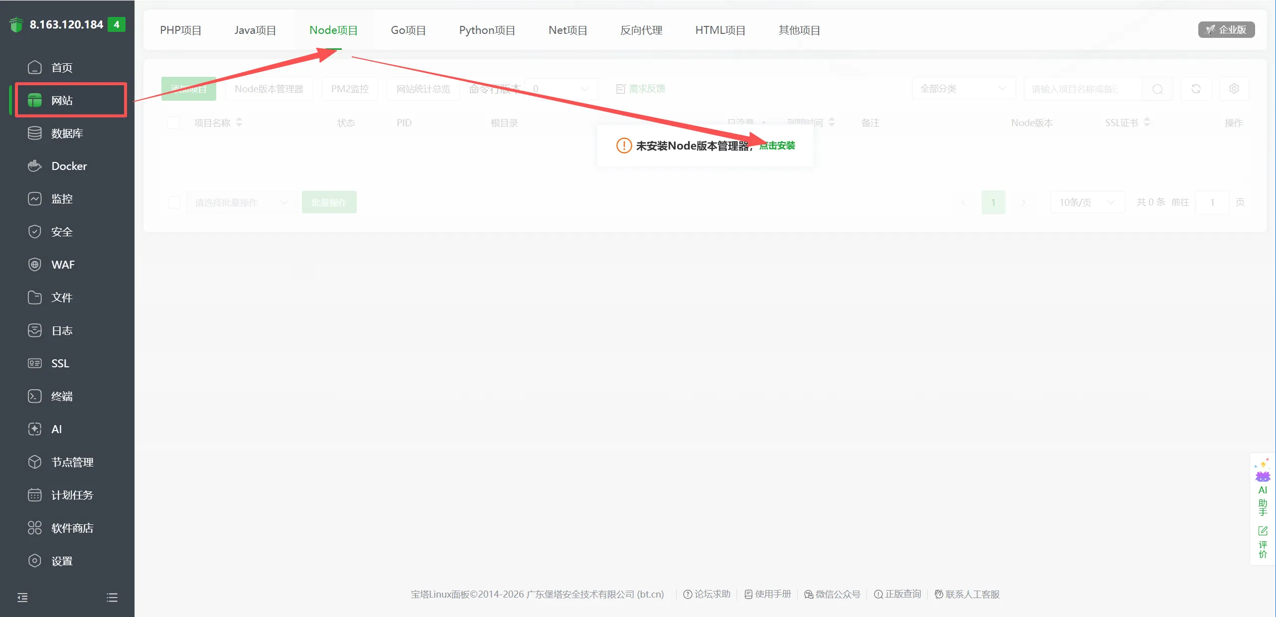Viewport: 1276px width, 617px height.
Task: Click the 需求反馈 link
Action: (641, 89)
